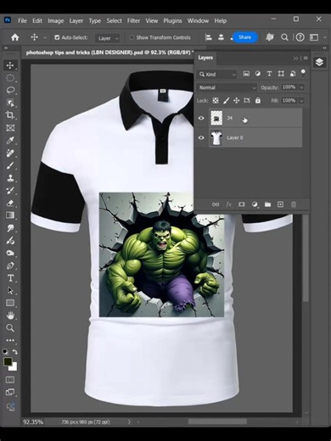Image resolution: width=331 pixels, height=441 pixels.
Task: Toggle lock all padlock icon
Action: (258, 100)
